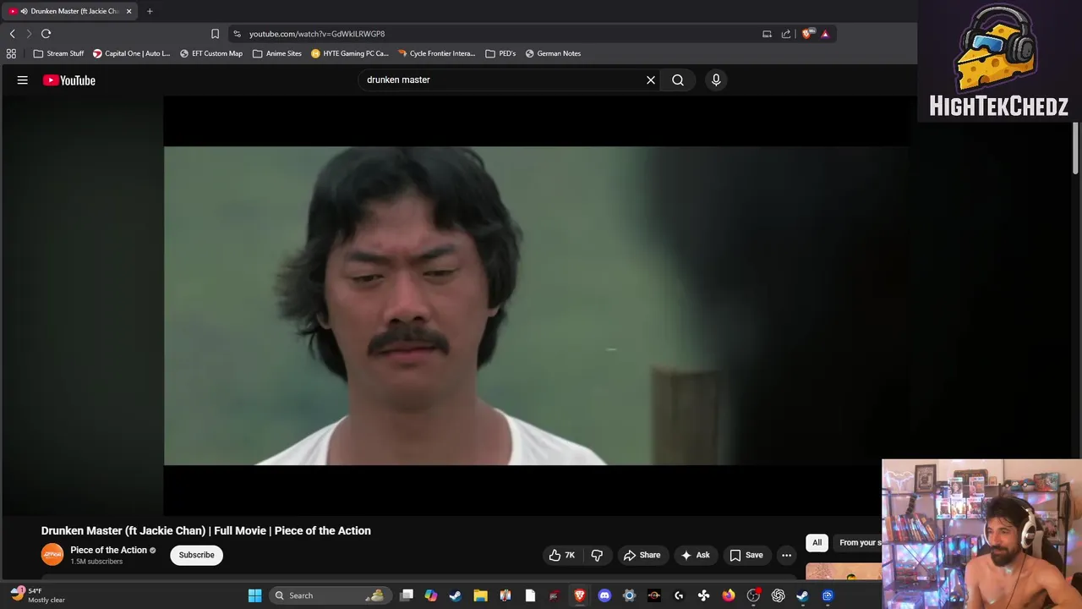Click the page vertical scrollbar

(x=1076, y=148)
